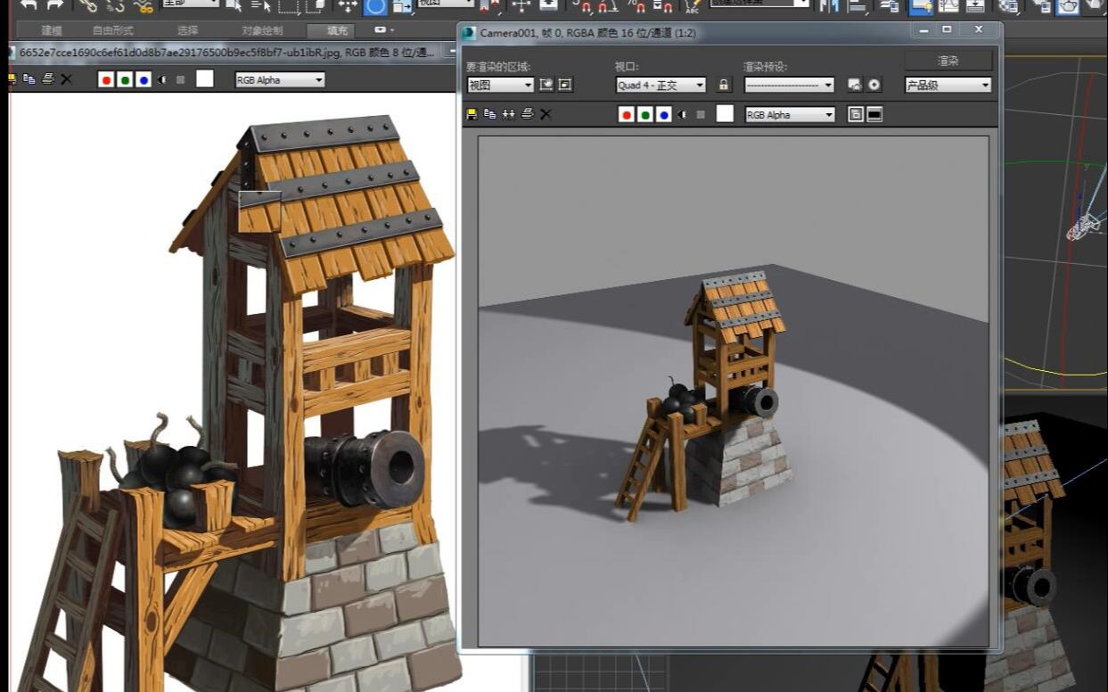Save the rendered image via floppy icon
1108x692 pixels.
coord(470,114)
